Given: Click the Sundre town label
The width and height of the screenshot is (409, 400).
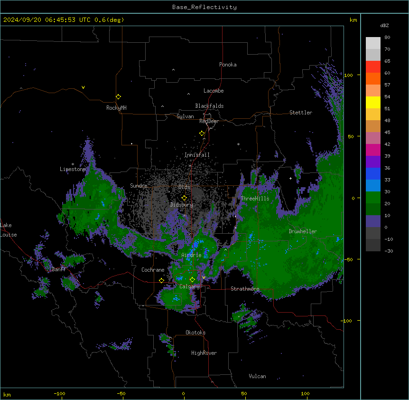Looking at the screenshot, I should point(139,186).
